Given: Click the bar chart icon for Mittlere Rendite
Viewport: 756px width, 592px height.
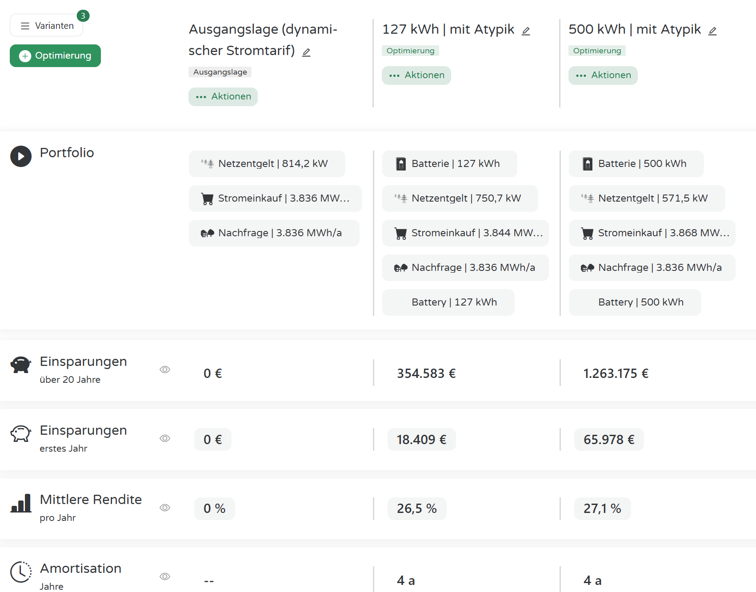Looking at the screenshot, I should click(21, 503).
